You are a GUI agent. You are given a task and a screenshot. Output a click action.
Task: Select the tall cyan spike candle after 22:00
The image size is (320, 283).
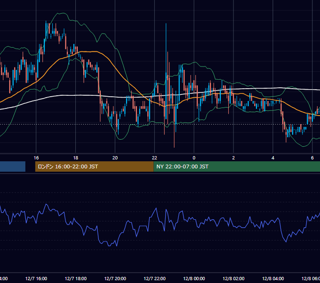coord(166,72)
